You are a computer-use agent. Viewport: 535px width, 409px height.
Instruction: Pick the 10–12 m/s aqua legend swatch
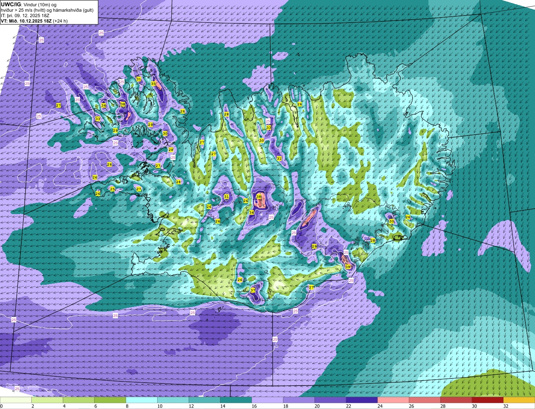coord(173,400)
